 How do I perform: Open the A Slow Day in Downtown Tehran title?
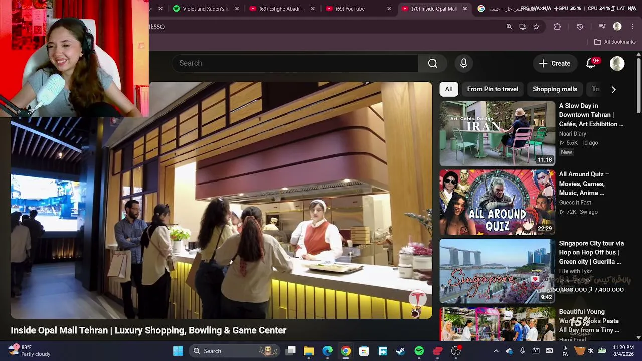pos(591,115)
